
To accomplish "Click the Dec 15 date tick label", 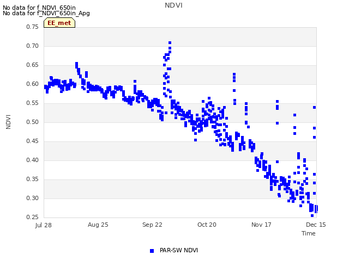I will (x=316, y=225).
